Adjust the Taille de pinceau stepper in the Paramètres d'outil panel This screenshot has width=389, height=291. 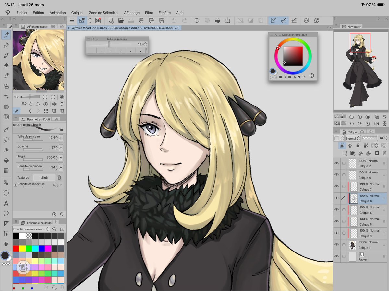pos(57,138)
